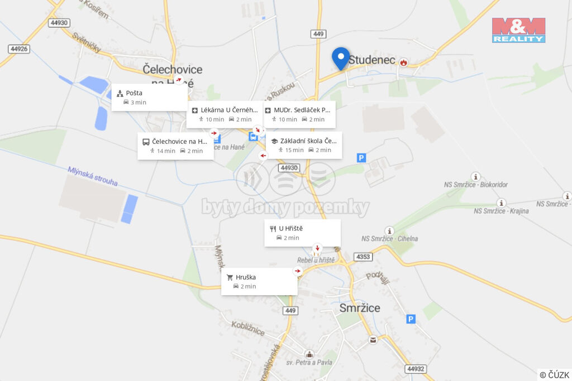Select the Základní škola school card
572x381 pixels.
(304, 145)
